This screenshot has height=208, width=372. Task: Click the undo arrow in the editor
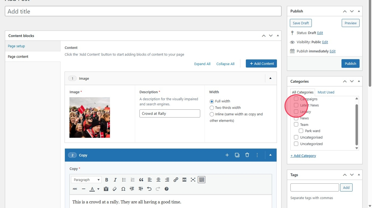(x=149, y=189)
